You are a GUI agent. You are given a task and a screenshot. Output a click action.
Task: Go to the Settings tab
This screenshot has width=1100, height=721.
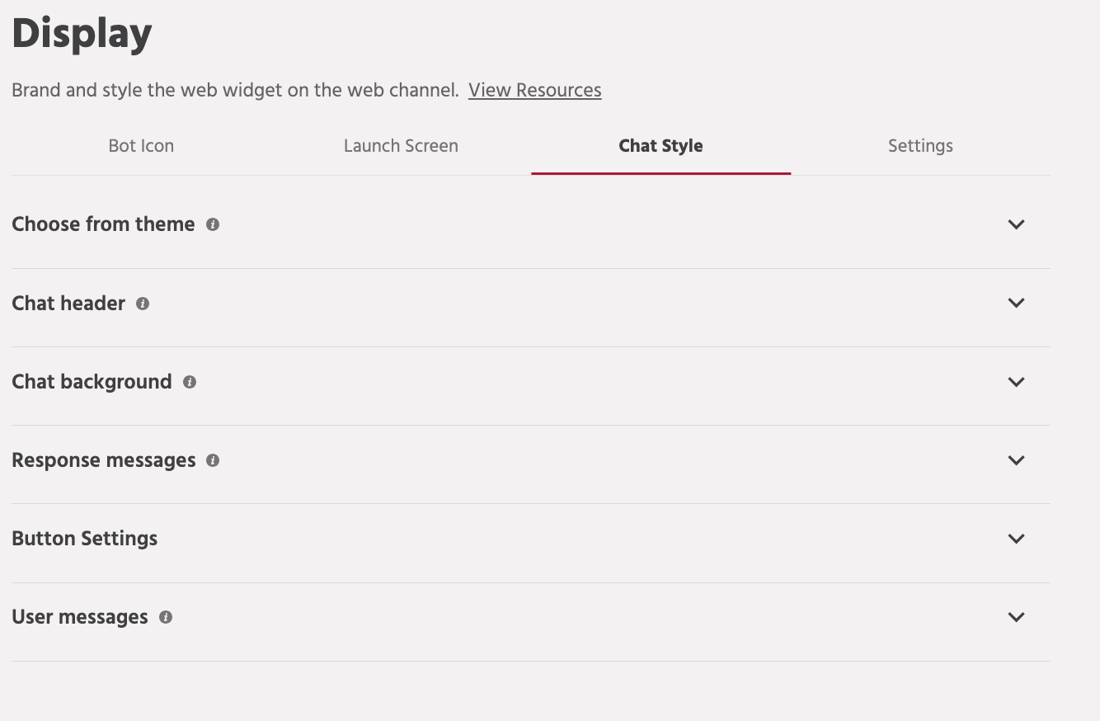click(x=920, y=146)
